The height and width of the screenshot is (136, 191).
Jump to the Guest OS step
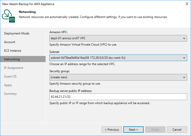(x=10, y=76)
